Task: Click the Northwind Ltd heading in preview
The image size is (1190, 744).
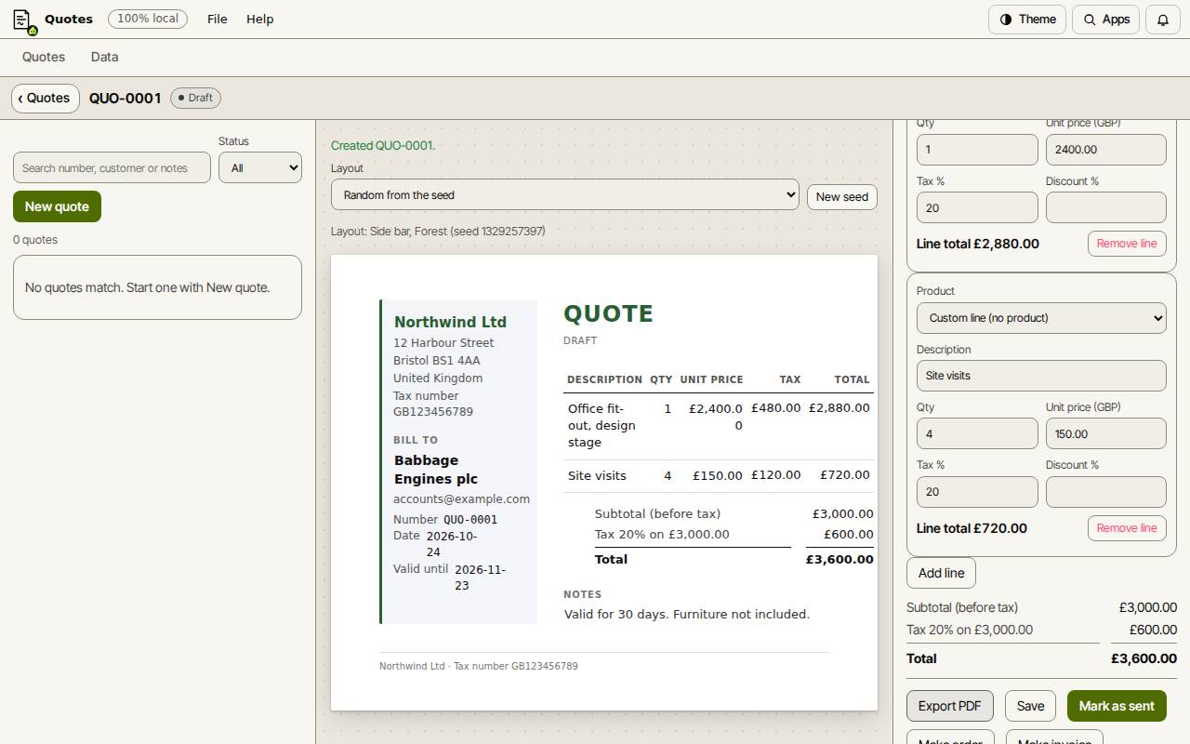Action: (450, 322)
